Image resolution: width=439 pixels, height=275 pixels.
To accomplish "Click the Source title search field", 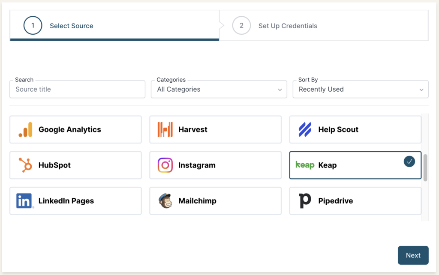I will (x=77, y=89).
